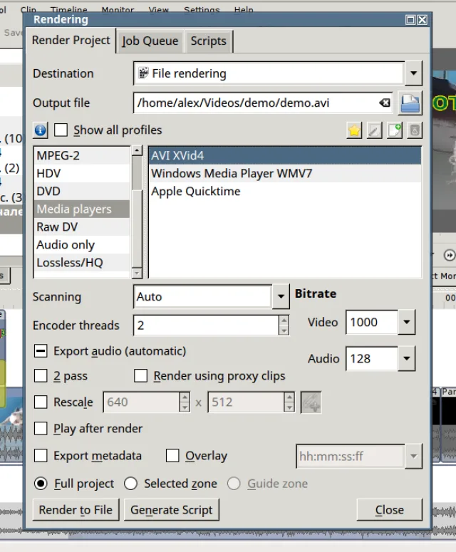
Task: Check Export metadata option
Action: [41, 455]
